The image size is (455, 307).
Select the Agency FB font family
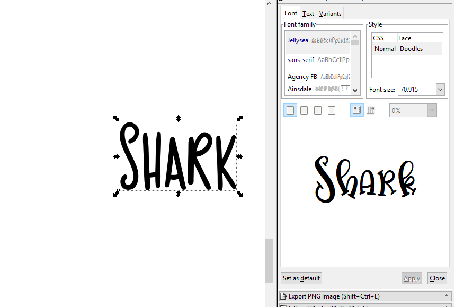[x=299, y=77]
